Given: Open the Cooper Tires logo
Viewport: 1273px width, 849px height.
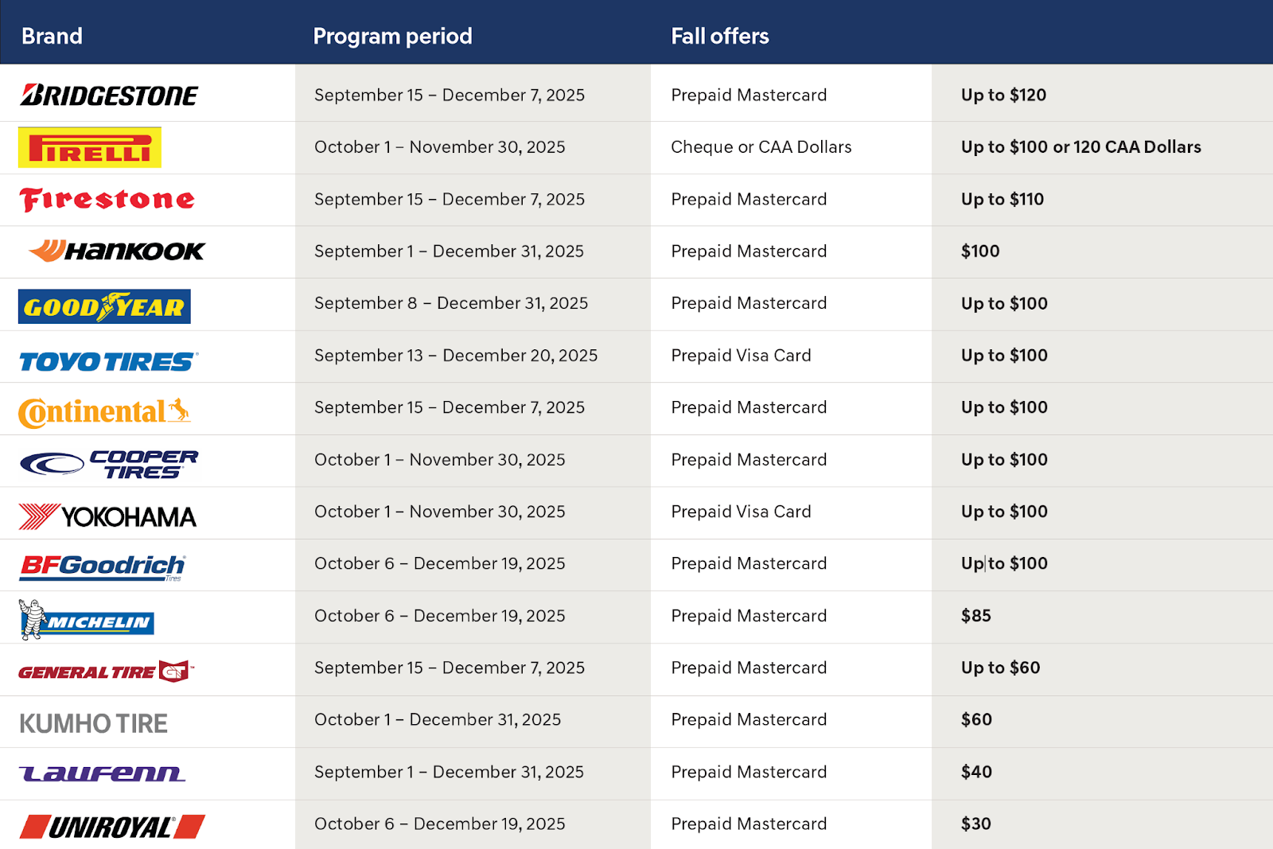Looking at the screenshot, I should [x=109, y=464].
